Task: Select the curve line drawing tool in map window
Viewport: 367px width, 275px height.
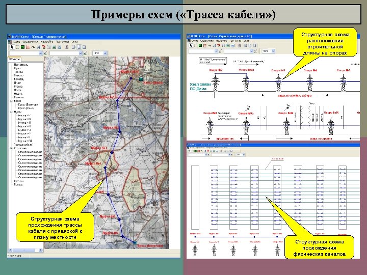Action: 33,47
